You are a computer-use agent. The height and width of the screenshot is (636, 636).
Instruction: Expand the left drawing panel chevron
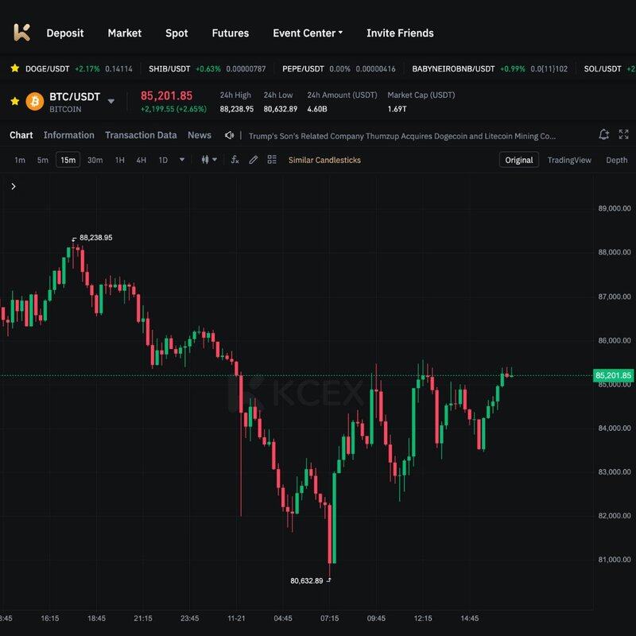(x=14, y=186)
